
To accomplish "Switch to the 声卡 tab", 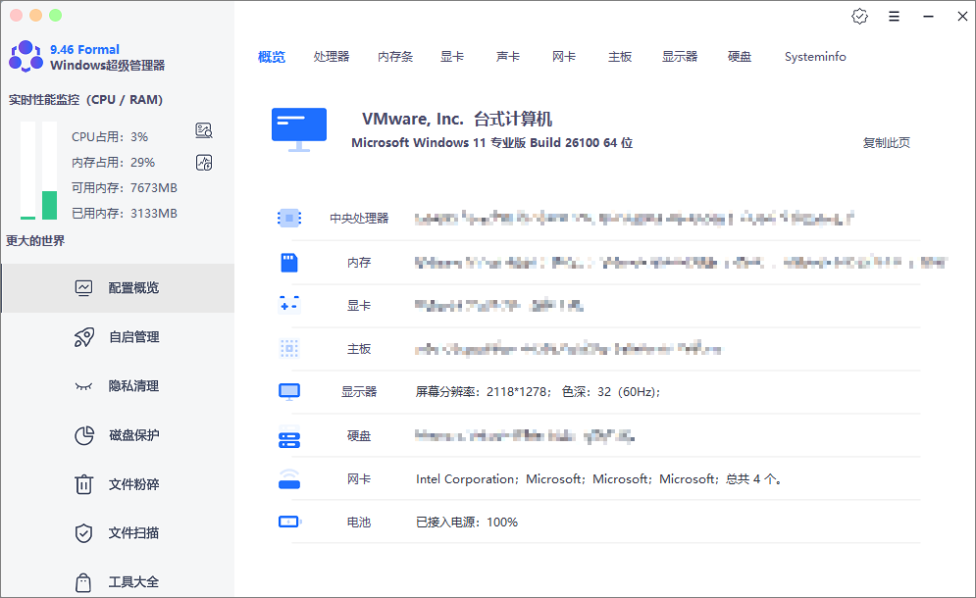I will (x=508, y=57).
